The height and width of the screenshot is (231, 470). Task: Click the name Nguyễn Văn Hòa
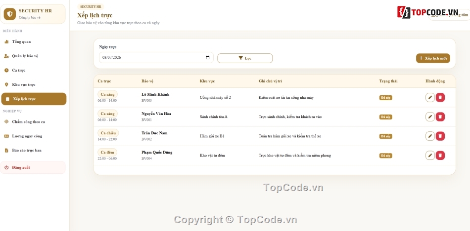pos(156,114)
